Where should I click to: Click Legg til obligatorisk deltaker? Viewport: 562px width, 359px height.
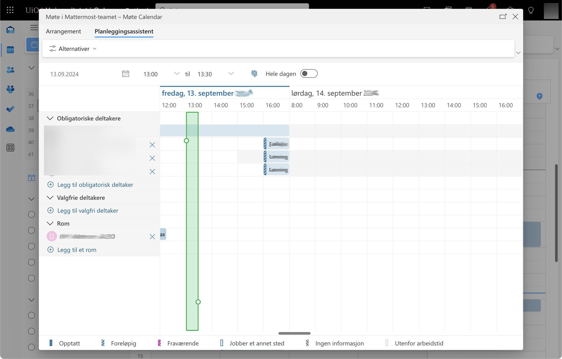[x=95, y=185]
